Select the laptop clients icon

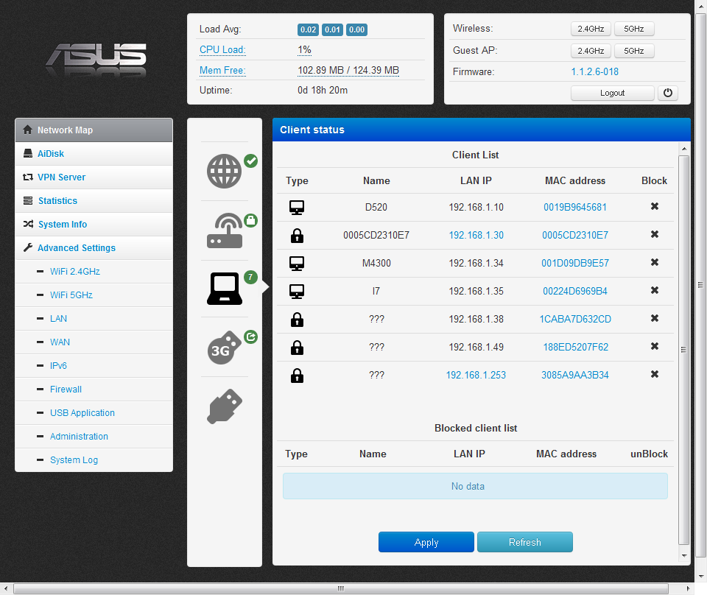pos(225,289)
